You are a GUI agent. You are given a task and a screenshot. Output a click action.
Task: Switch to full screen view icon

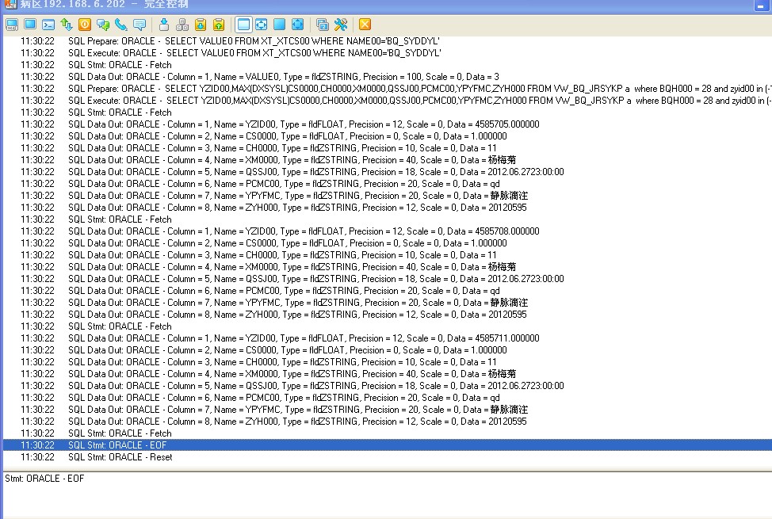279,24
